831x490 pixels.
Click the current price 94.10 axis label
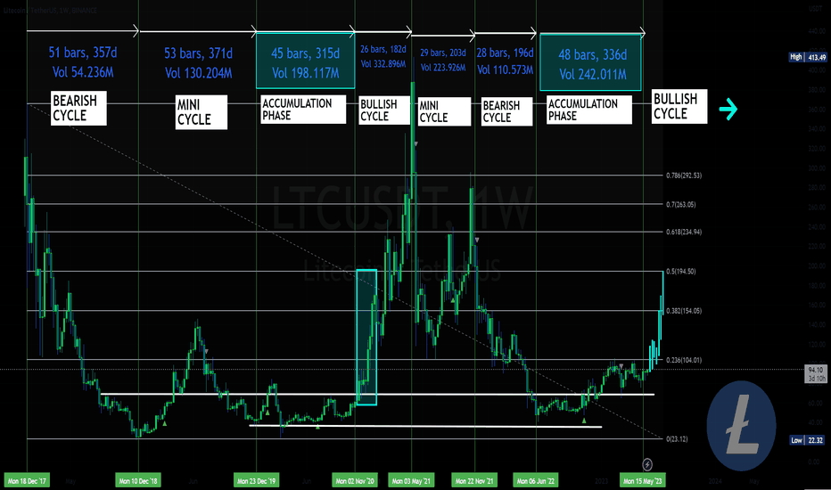[816, 374]
